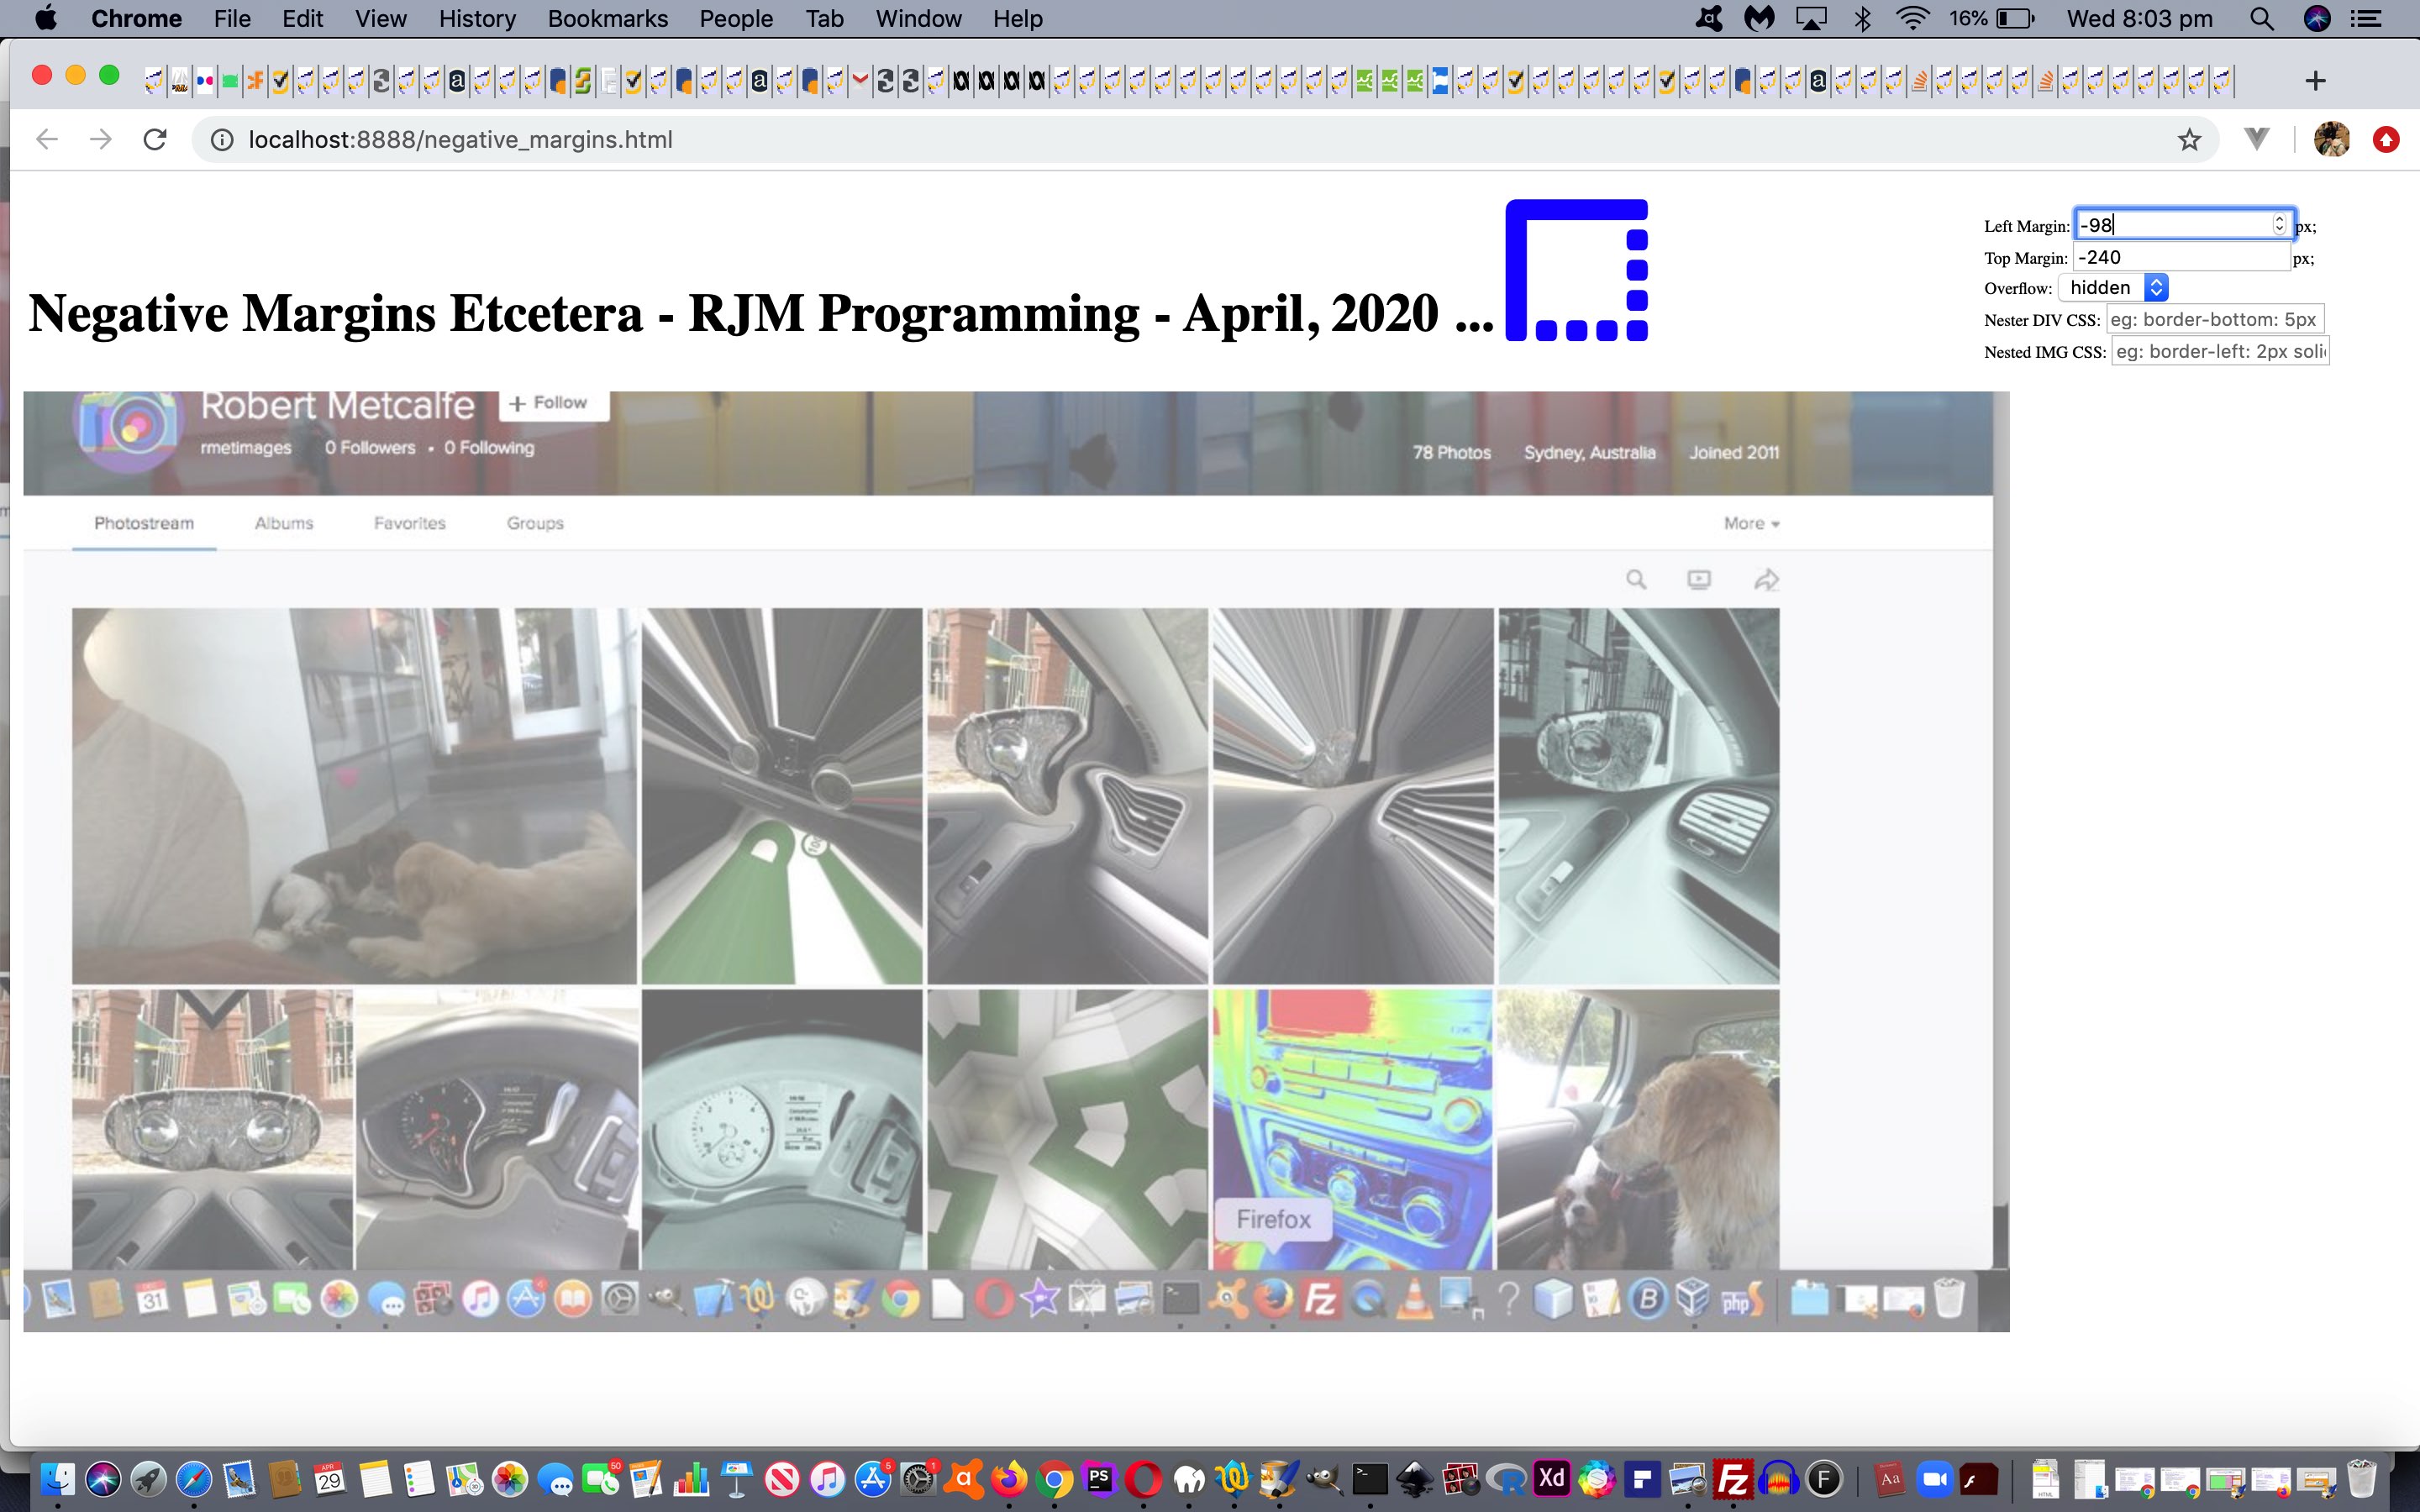Open the Chrome application menu
This screenshot has height=1512, width=2420.
136,18
